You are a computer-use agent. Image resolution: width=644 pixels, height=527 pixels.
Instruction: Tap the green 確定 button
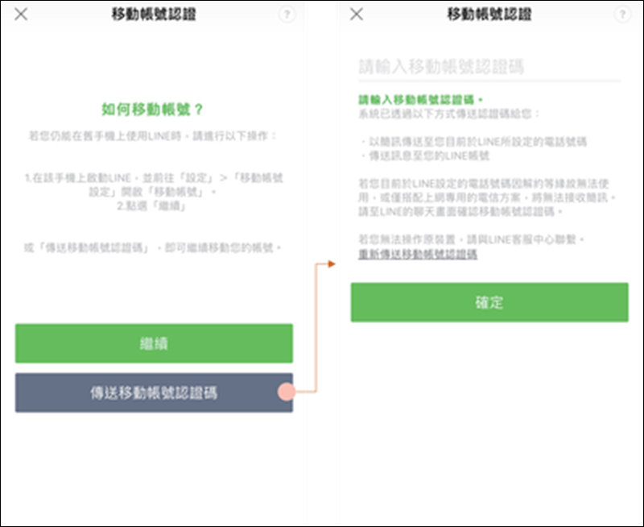[x=489, y=302]
